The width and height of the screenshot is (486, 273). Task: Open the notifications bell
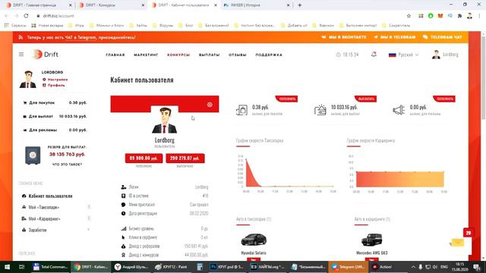tap(374, 55)
